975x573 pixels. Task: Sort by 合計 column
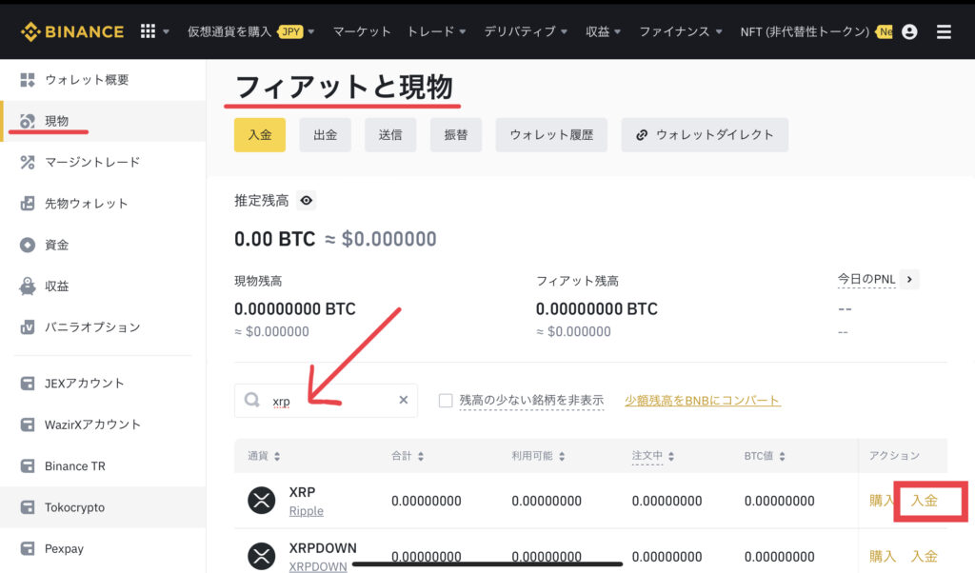tap(408, 456)
